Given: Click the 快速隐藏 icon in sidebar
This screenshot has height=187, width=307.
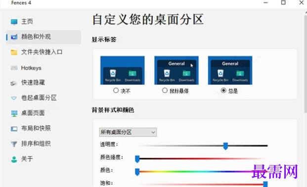Looking at the screenshot, I should [14, 83].
